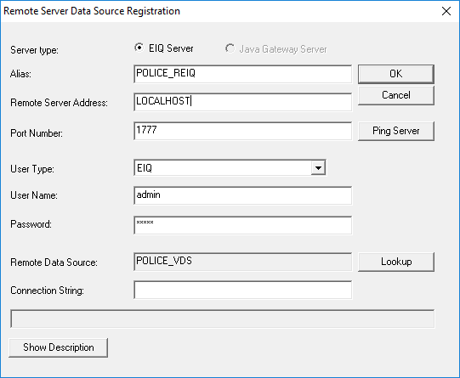
Task: Click the Server type label
Action: (x=34, y=50)
